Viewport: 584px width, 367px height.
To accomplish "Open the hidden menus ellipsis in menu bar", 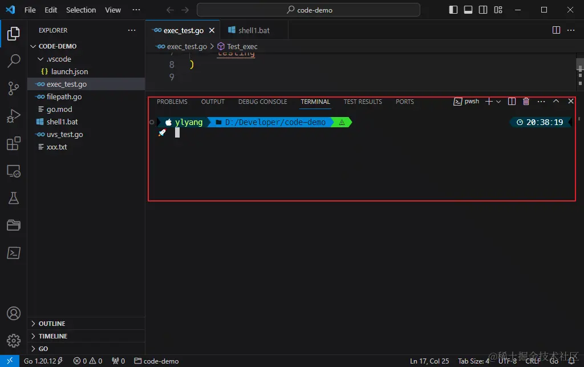I will [x=136, y=10].
